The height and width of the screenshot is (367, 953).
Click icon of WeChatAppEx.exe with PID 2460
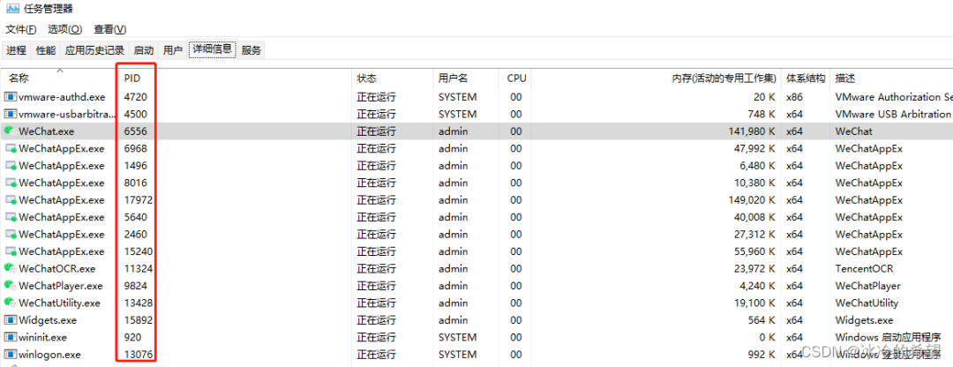[11, 234]
